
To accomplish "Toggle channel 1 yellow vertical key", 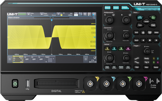I will click(x=107, y=49).
